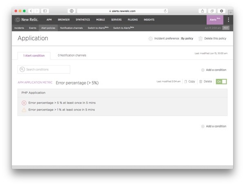Click trash icon beside Delete this policy
Screen dimensions: 245x186
click(200, 39)
